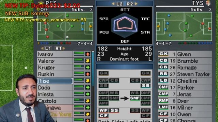The height and width of the screenshot is (122, 218).
Task: Click Ivarov's green stamina bar
Action: [79, 53]
